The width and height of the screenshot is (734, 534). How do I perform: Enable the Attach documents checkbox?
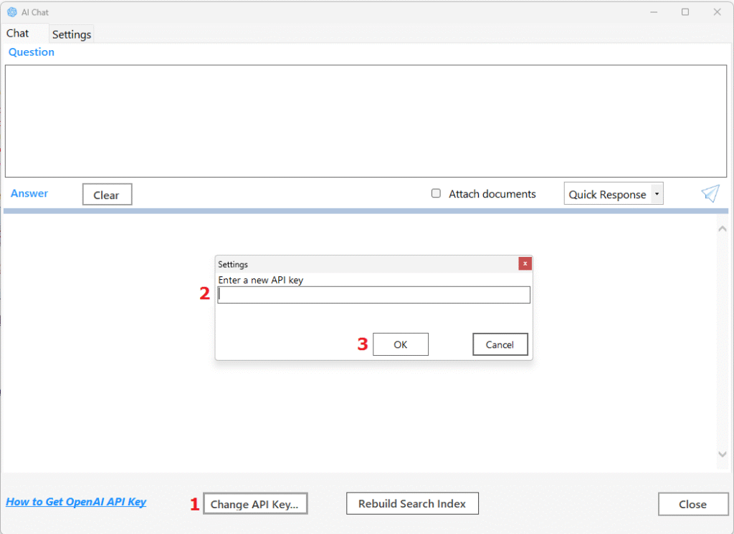436,193
